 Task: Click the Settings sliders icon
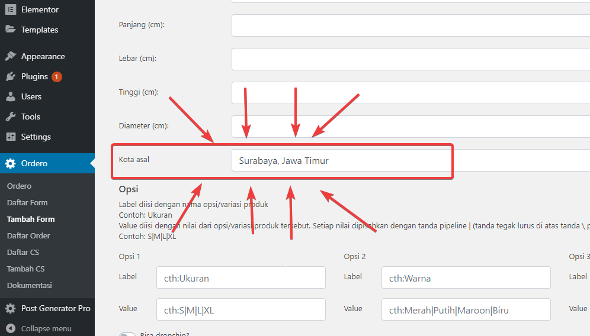[11, 137]
